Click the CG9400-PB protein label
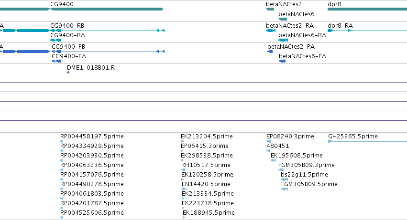Viewport: 407px width, 220px height. click(68, 47)
